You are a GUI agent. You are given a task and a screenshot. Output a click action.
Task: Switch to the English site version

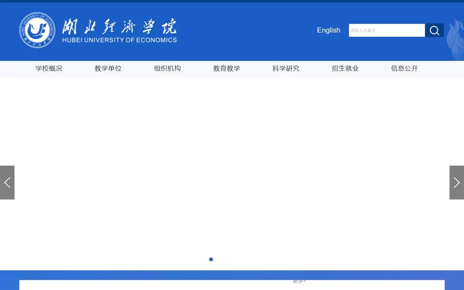(329, 30)
